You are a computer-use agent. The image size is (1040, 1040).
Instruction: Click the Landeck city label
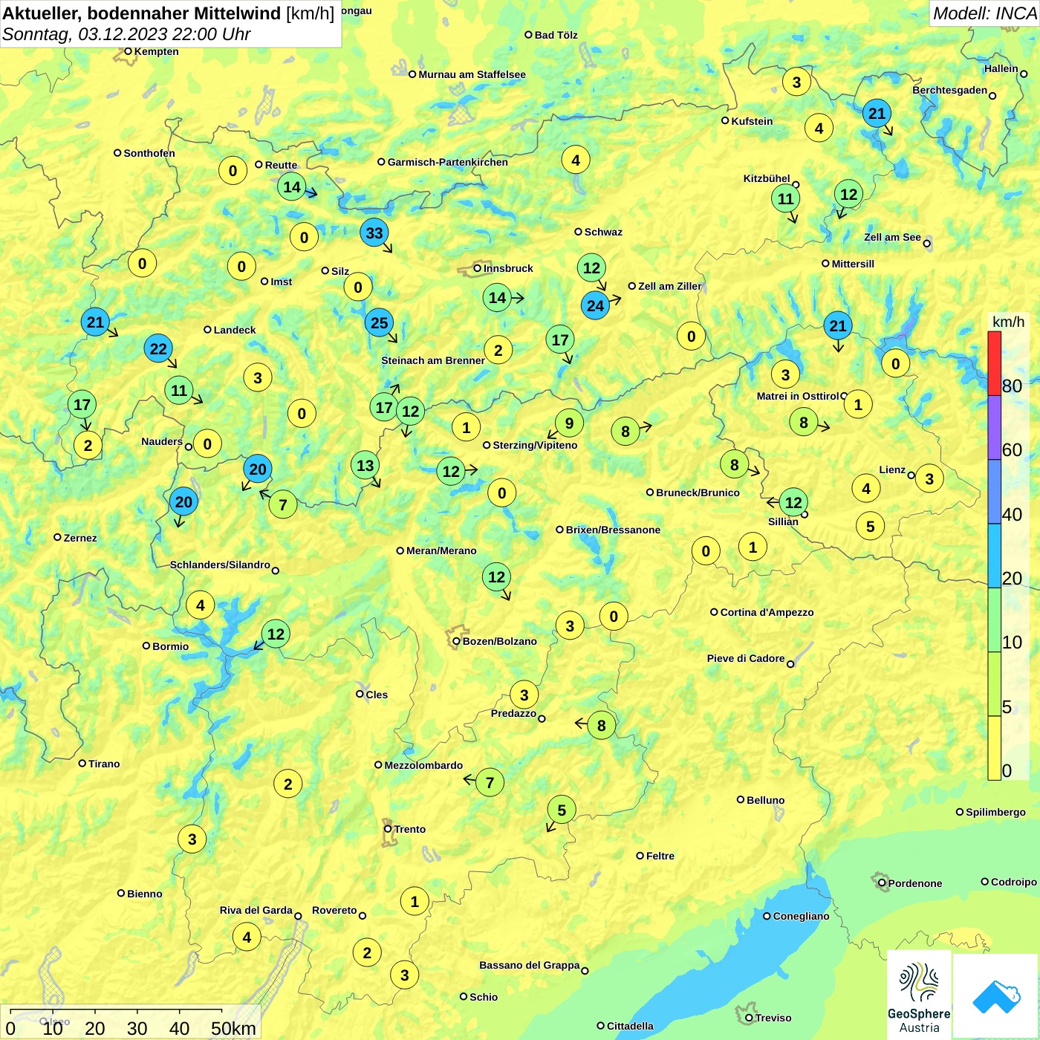coord(235,330)
